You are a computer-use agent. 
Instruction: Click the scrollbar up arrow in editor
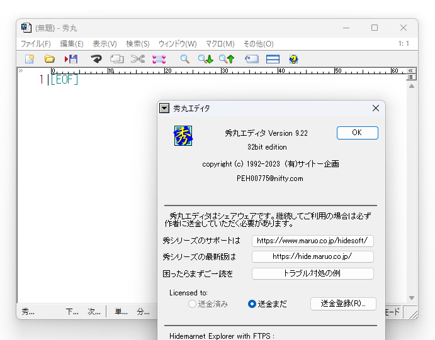click(x=412, y=86)
